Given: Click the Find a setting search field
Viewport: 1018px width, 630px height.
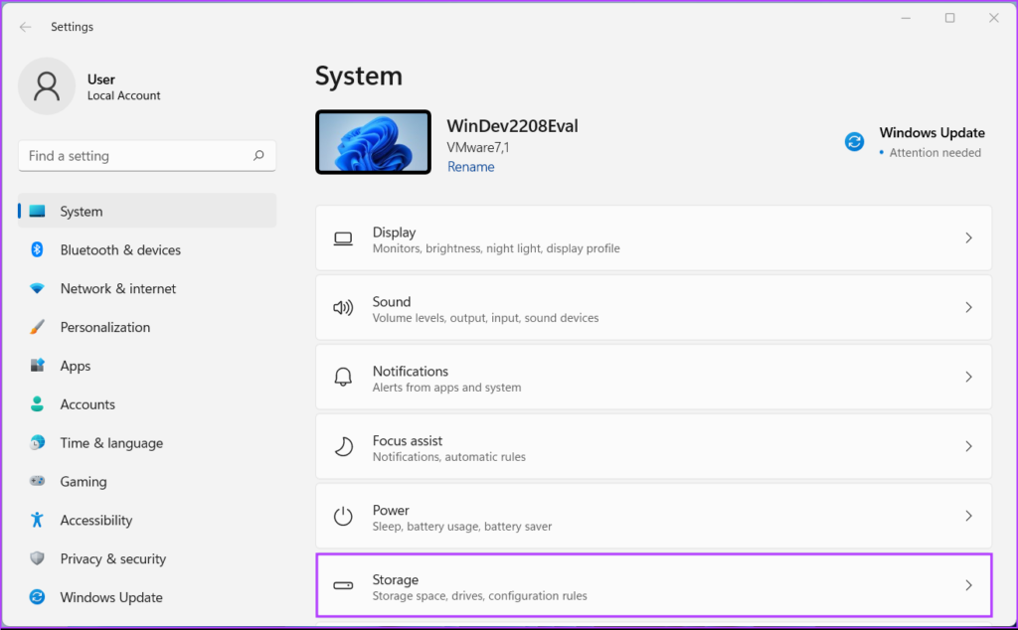Looking at the screenshot, I should click(x=134, y=156).
